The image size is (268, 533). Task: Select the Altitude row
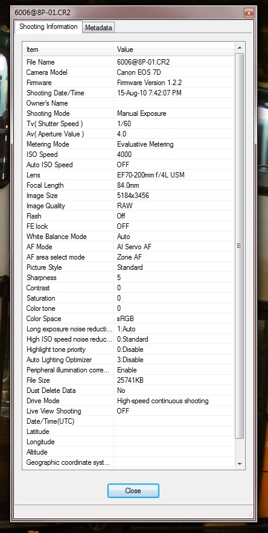129,452
